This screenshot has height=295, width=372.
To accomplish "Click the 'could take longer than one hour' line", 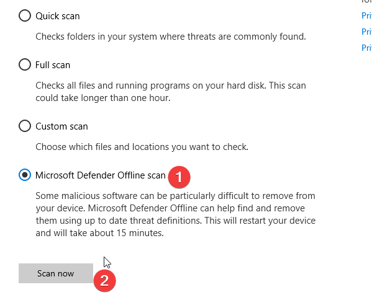I will pyautogui.click(x=103, y=98).
